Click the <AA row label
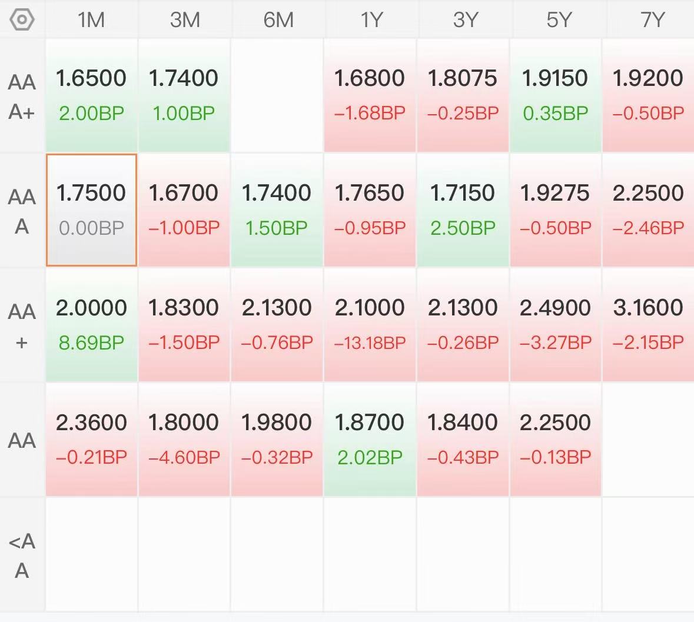Image resolution: width=694 pixels, height=622 pixels. (22, 555)
